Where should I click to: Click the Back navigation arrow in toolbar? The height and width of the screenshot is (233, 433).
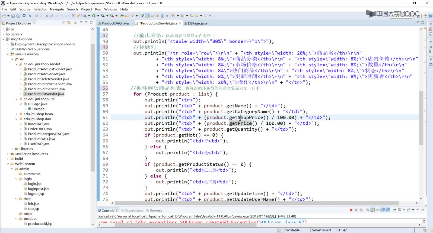pos(197,16)
